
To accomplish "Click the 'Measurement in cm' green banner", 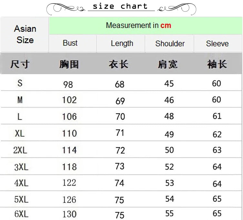I will [138, 25].
